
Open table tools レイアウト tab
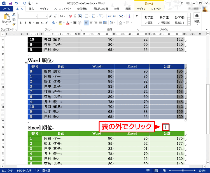point(156,9)
